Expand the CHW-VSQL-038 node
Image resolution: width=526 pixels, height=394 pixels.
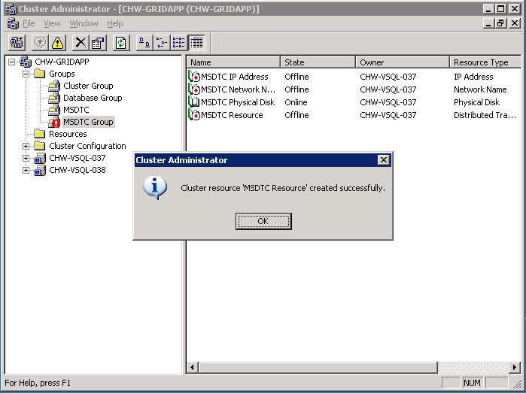click(26, 170)
